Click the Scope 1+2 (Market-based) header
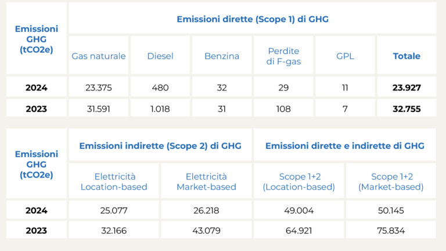This screenshot has width=446, height=251. pyautogui.click(x=391, y=181)
